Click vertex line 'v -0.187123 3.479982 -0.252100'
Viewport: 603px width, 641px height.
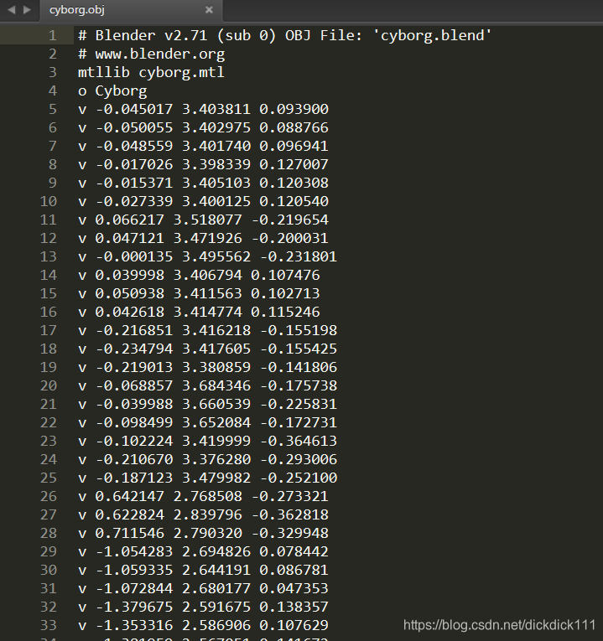pyautogui.click(x=207, y=478)
